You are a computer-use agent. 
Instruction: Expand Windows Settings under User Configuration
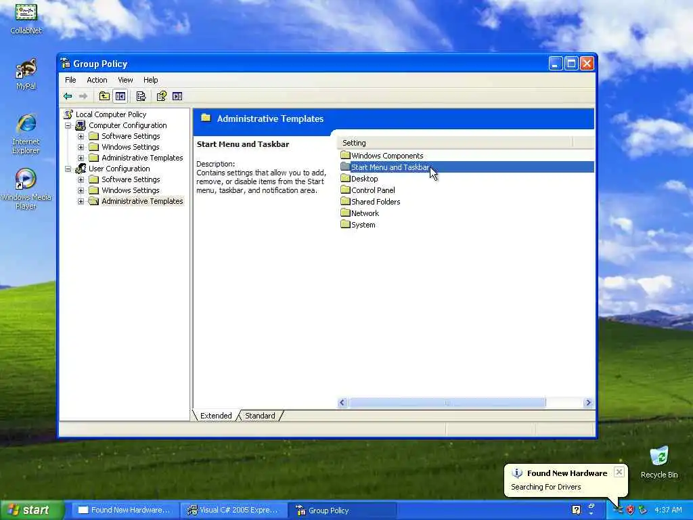81,190
